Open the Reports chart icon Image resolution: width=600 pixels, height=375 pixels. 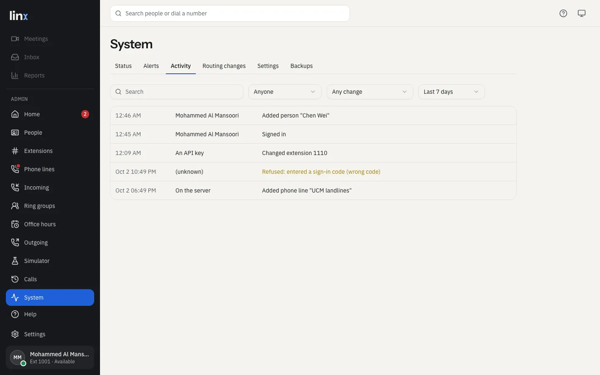[15, 75]
